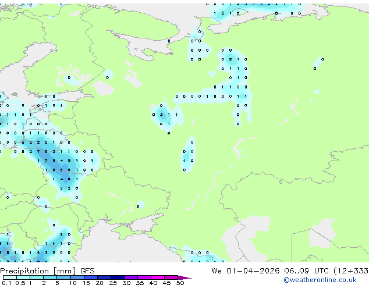Click the '10' legend scale label
Viewport: 369px width, 285px height.
(x=73, y=283)
